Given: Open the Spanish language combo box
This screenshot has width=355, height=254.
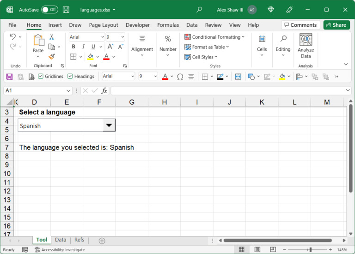Looking at the screenshot, I should coord(109,125).
